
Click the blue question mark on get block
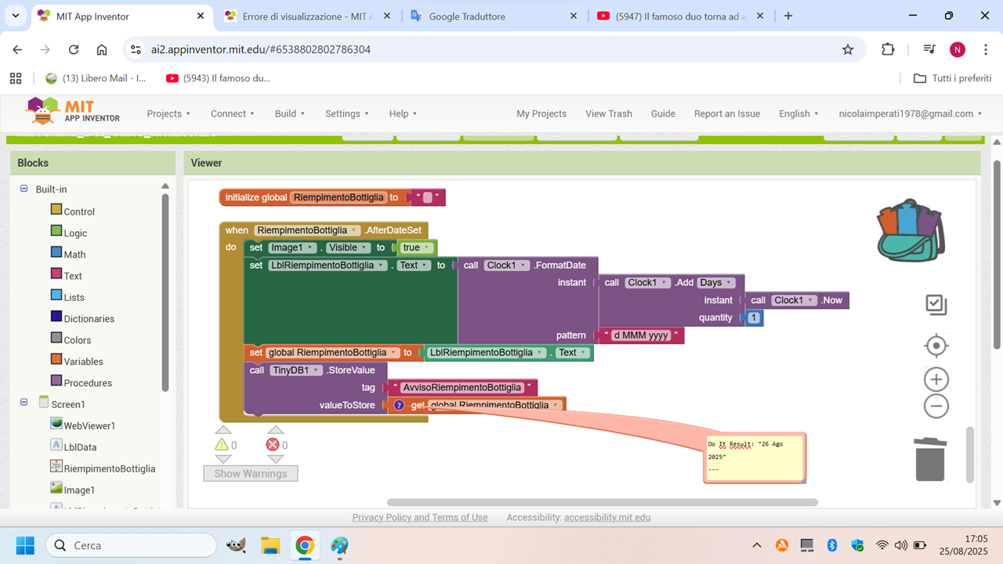399,405
